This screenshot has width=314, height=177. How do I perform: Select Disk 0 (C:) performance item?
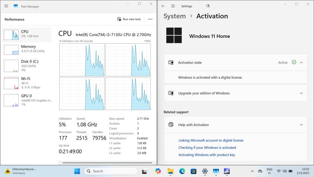pos(26,66)
